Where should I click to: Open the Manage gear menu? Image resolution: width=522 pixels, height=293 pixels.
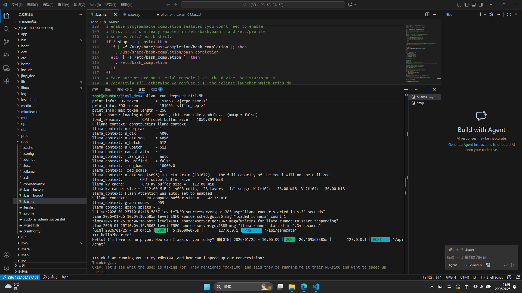pyautogui.click(x=7, y=268)
